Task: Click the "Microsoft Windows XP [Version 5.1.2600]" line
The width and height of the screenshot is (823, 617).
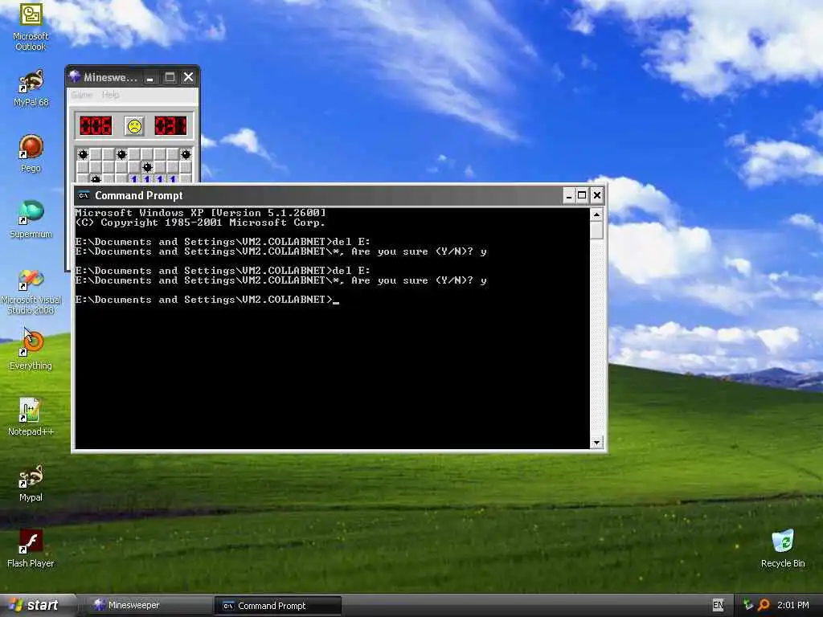Action: 200,212
